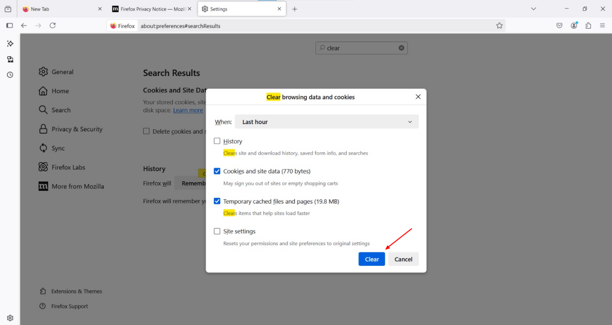
Task: Open the Firefox account profile icon
Action: coord(574,25)
